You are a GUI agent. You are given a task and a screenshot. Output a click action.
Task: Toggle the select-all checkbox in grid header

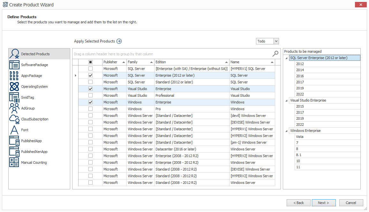(90, 62)
